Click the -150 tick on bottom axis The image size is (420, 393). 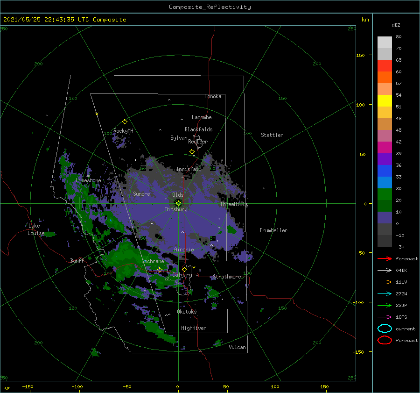click(x=28, y=386)
